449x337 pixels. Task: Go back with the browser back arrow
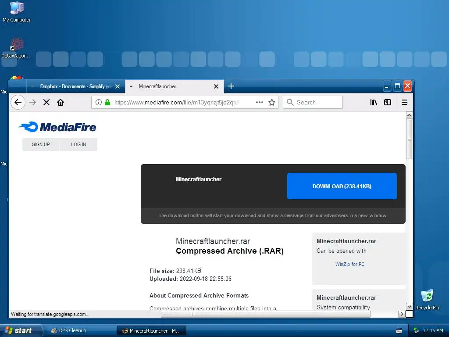pyautogui.click(x=18, y=102)
